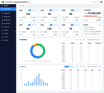Click the satisfaction date range input field

[x=93, y=40]
